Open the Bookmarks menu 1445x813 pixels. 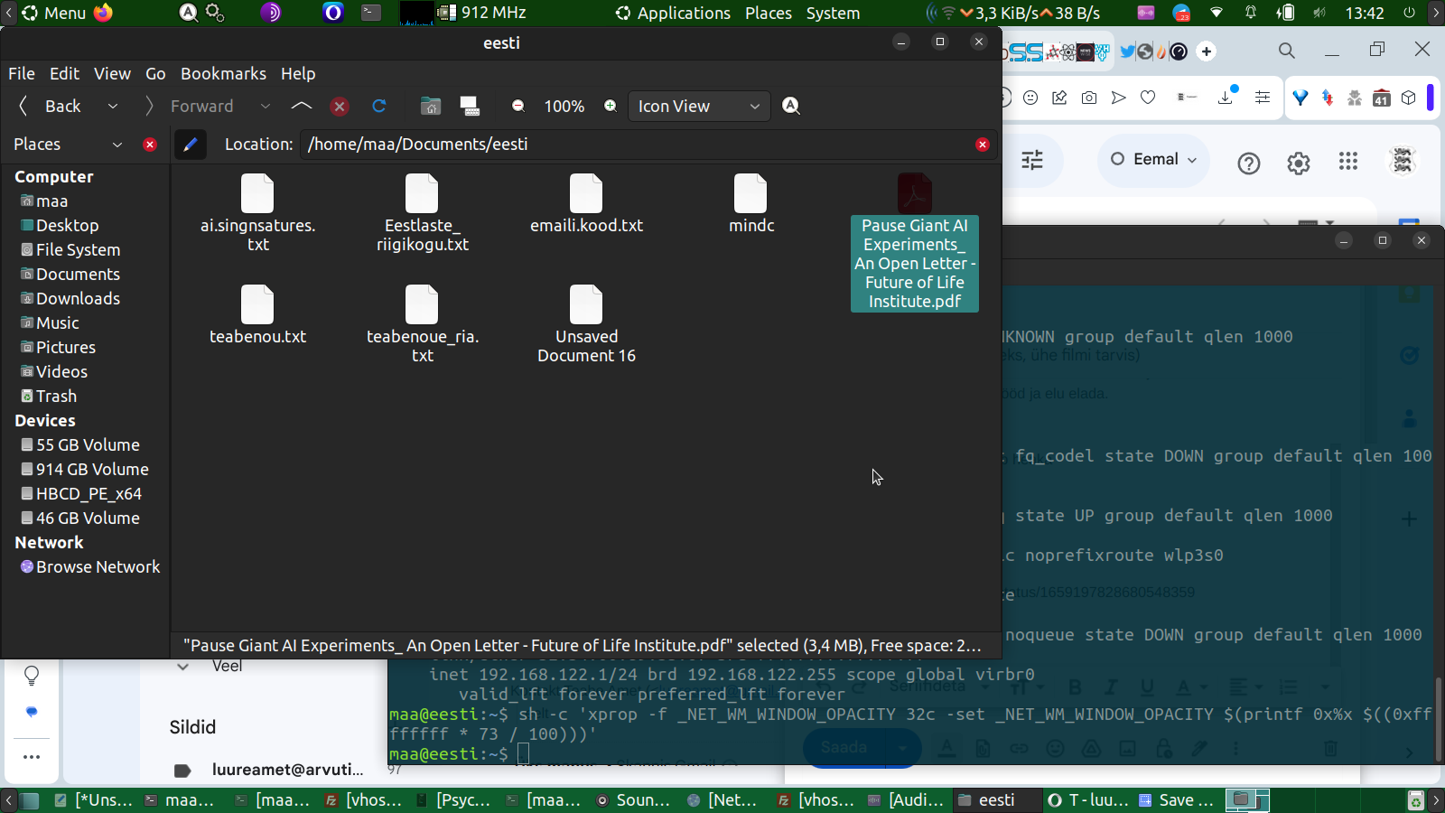point(223,74)
